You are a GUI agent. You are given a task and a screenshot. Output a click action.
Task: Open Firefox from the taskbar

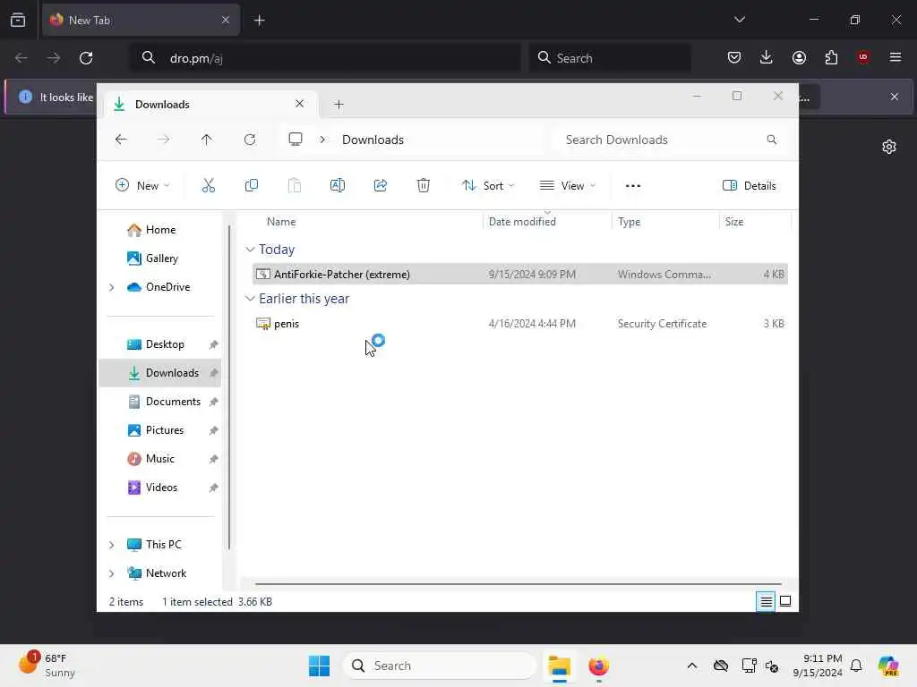[598, 666]
